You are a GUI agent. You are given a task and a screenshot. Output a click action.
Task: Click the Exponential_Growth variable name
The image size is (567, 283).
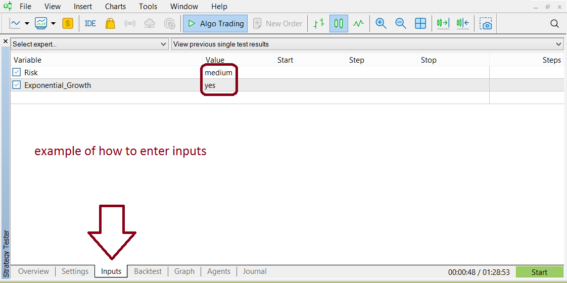58,86
